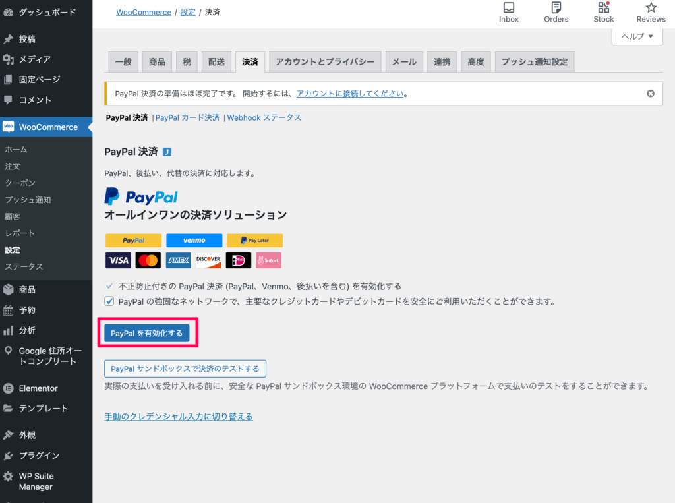Switch to the 税 settings tab
Image resolution: width=675 pixels, height=503 pixels.
pyautogui.click(x=187, y=62)
